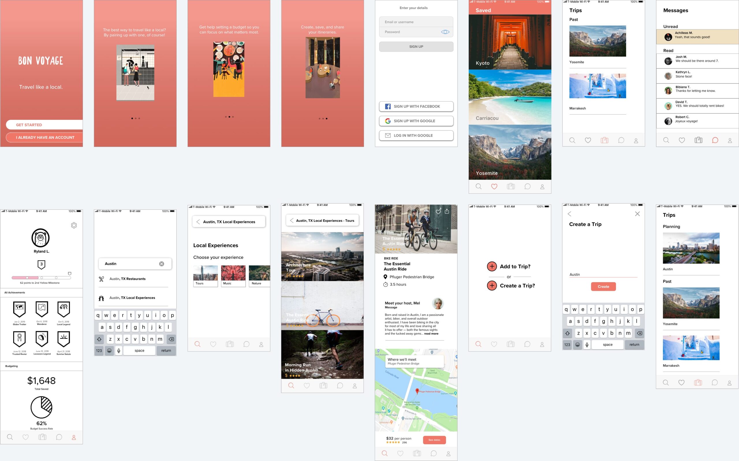Toggle password visibility eye icon
Image resolution: width=739 pixels, height=461 pixels.
(x=445, y=32)
